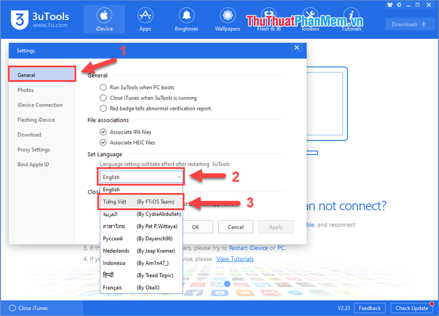This screenshot has height=316, width=439.
Task: Select iDevice Connection settings tab
Action: tap(42, 105)
